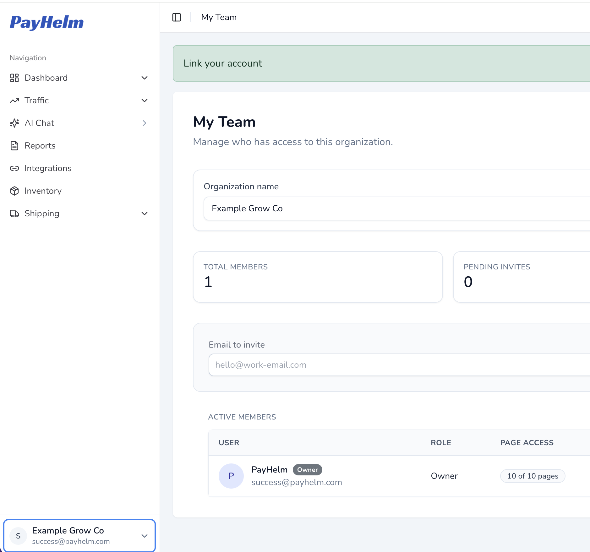Screen dimensions: 590x552
Task: Click the PayHelm logo
Action: pos(47,23)
